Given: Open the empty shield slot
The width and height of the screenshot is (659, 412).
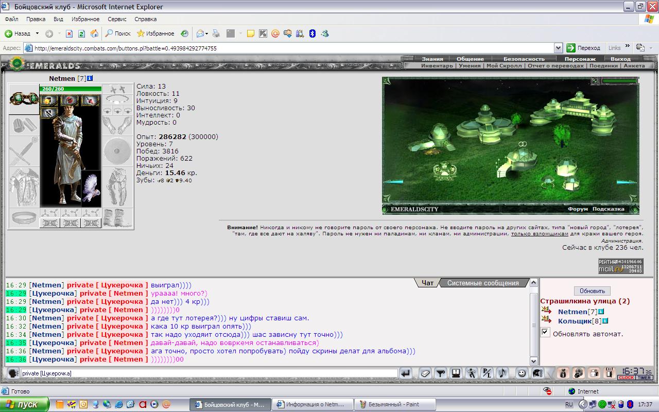Looking at the screenshot, I should pos(117,151).
